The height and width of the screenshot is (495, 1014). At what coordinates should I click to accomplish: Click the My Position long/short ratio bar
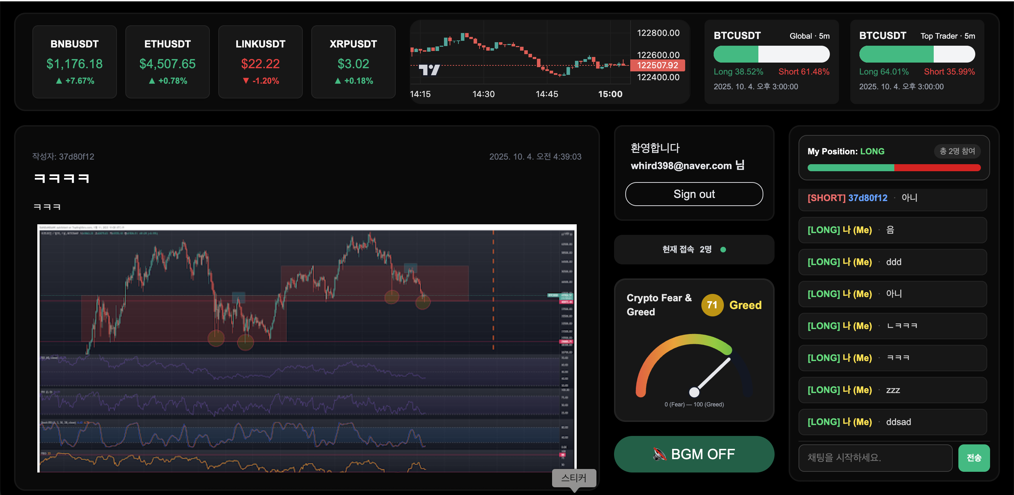pyautogui.click(x=894, y=168)
